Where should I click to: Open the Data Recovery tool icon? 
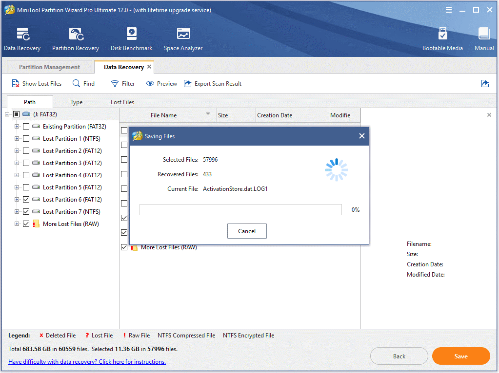(23, 34)
